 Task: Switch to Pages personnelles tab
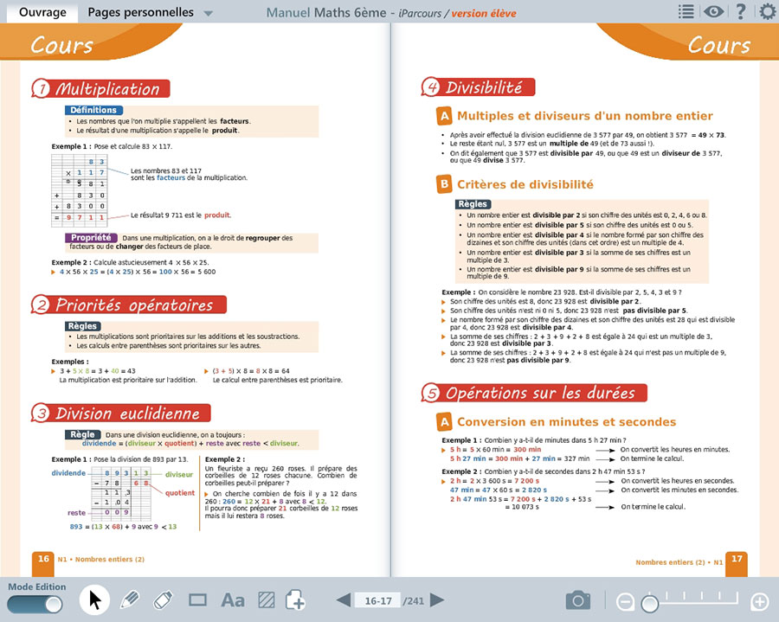pos(140,13)
